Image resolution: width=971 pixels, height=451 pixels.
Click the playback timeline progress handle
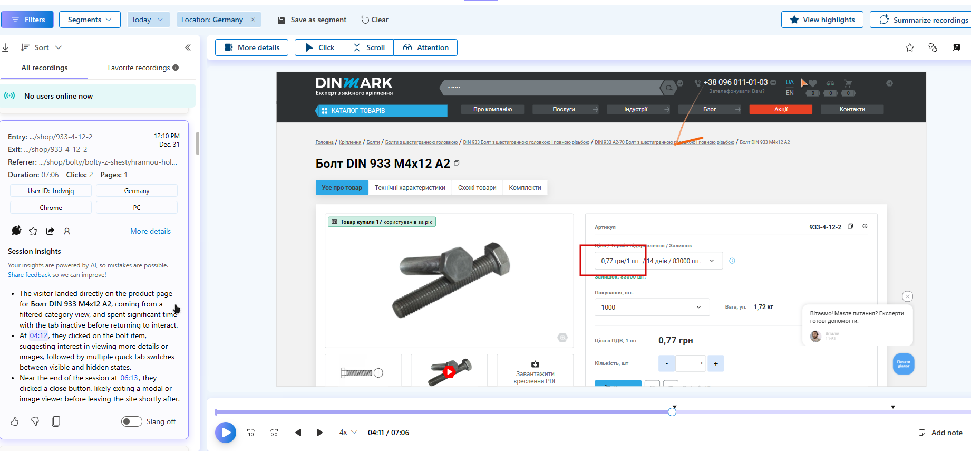click(672, 411)
